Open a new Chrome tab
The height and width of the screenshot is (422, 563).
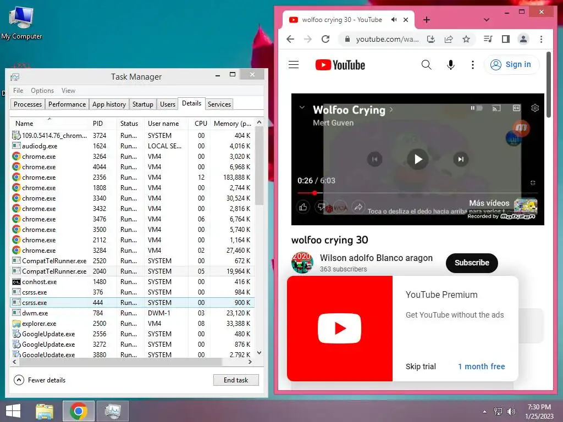427,20
